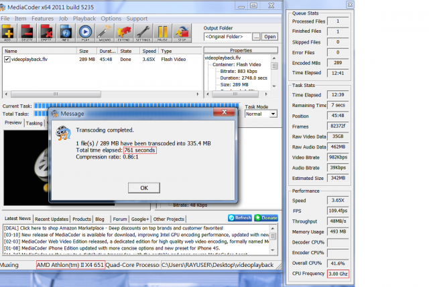This screenshot has height=287, width=429.
Task: Open the Task Mode dropdown
Action: 273,114
